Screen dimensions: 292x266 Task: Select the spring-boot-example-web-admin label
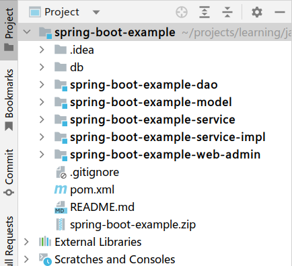166,154
